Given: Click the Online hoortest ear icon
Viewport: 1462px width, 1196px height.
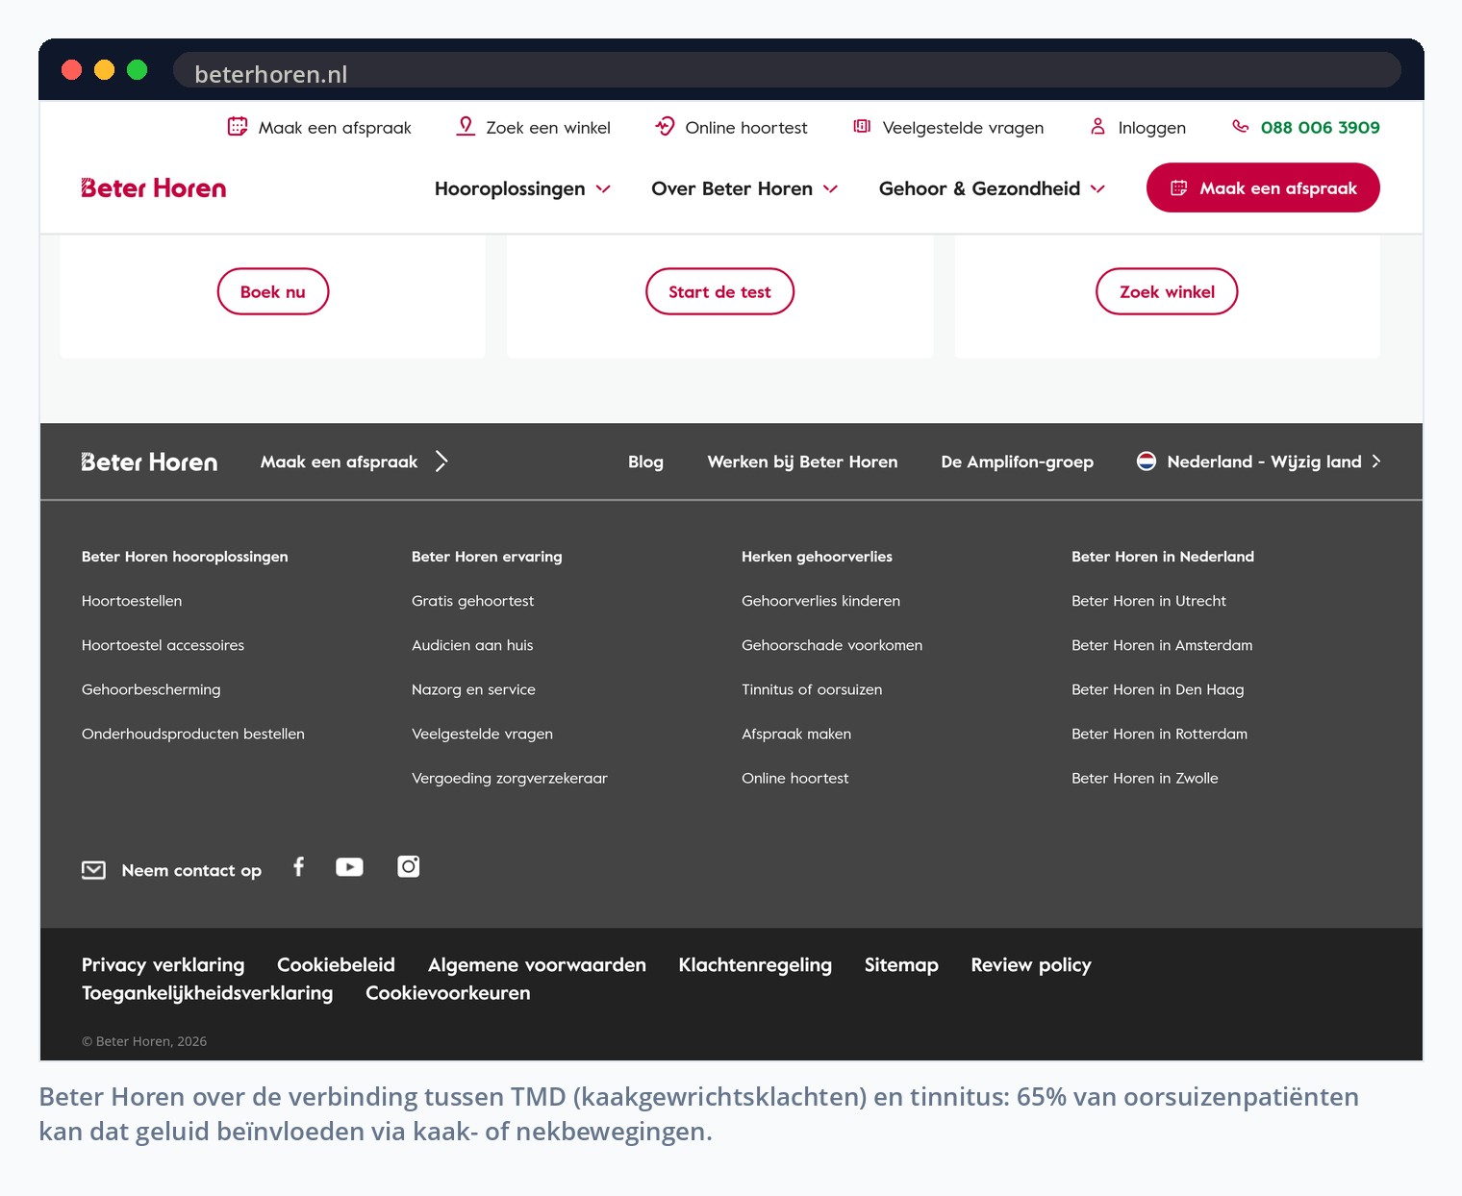Looking at the screenshot, I should [665, 127].
